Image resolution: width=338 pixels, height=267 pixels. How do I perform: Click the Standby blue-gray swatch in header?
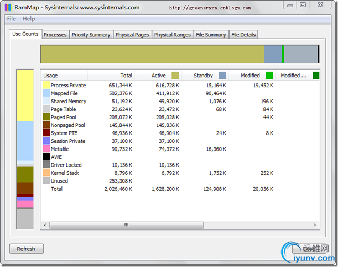click(222, 76)
